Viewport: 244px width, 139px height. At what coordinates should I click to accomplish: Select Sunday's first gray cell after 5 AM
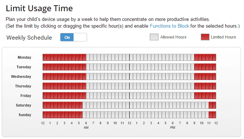[x=84, y=115]
